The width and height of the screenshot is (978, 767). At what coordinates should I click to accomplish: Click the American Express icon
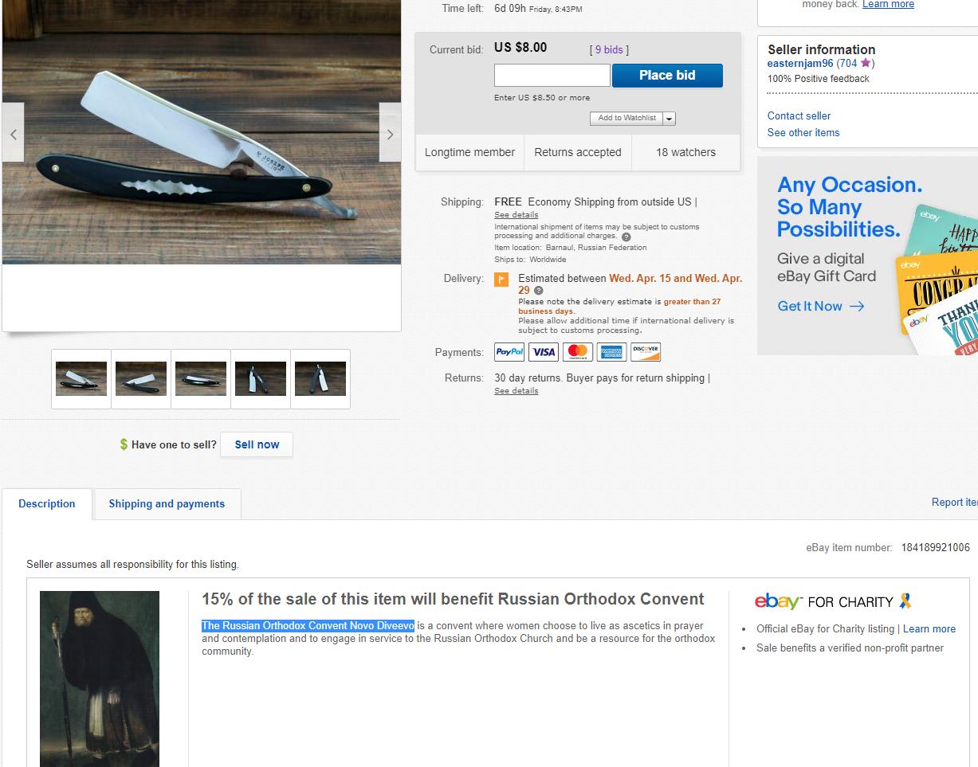(611, 352)
